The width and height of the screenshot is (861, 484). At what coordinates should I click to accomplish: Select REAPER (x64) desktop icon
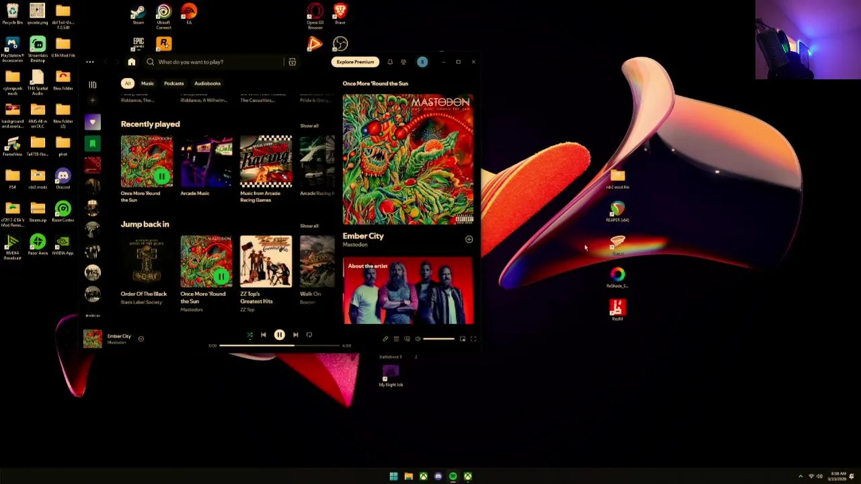(617, 212)
